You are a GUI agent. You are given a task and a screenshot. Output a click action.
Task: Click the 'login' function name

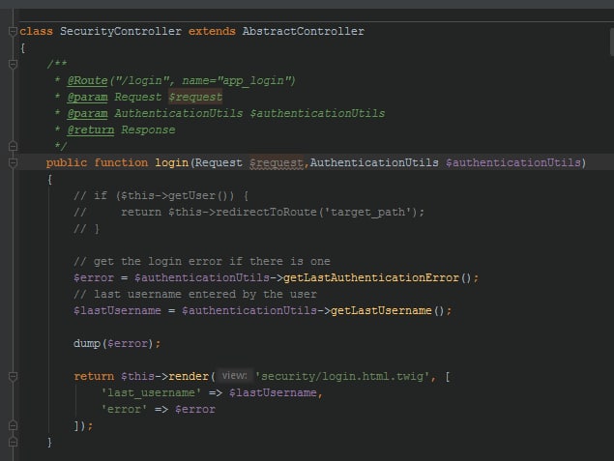point(172,162)
